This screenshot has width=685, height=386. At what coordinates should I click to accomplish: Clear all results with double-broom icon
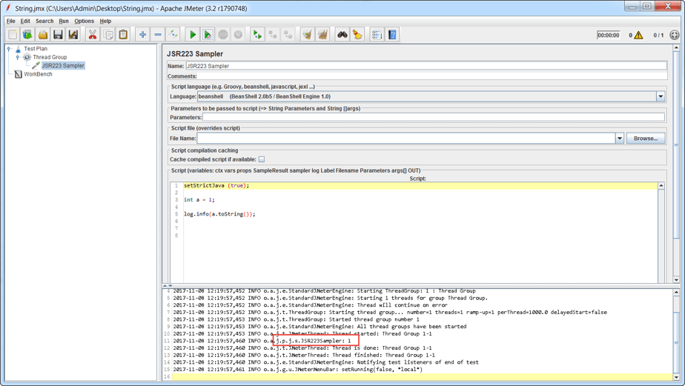pos(322,35)
